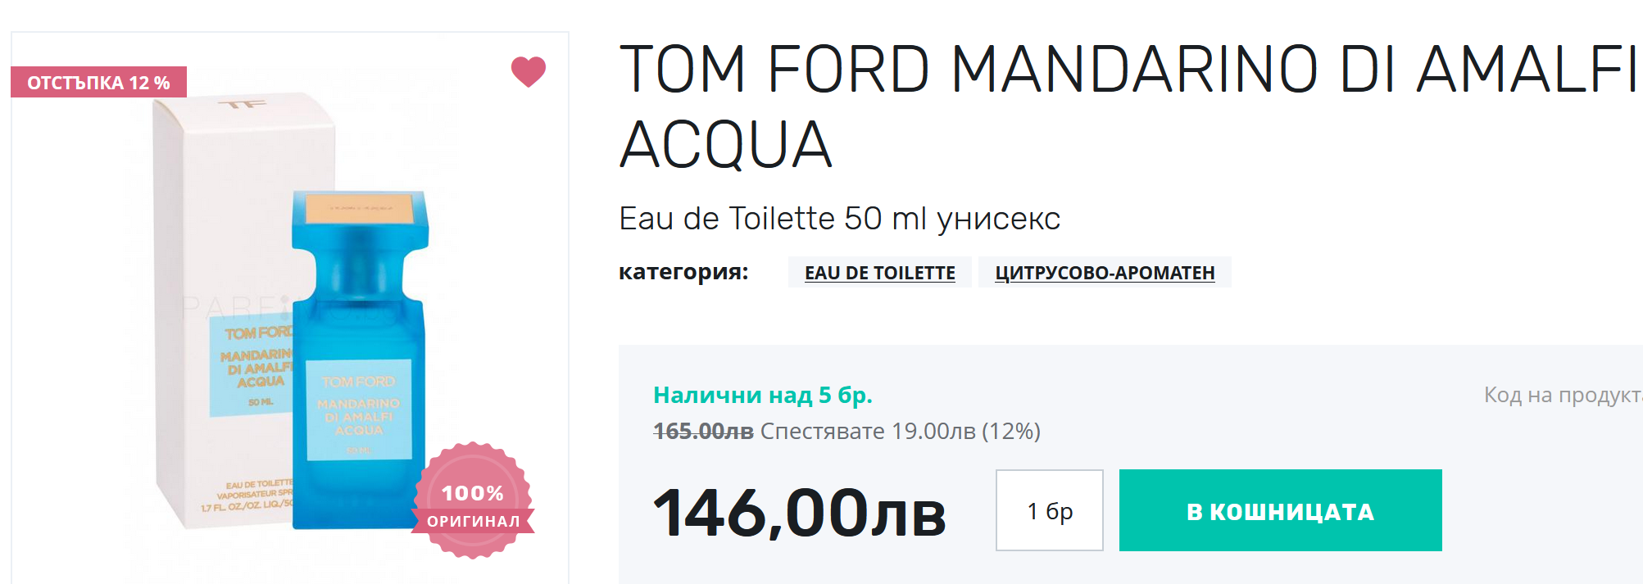Focus the '1 бр' quantity field
Viewport: 1643px width, 584px height.
1049,510
